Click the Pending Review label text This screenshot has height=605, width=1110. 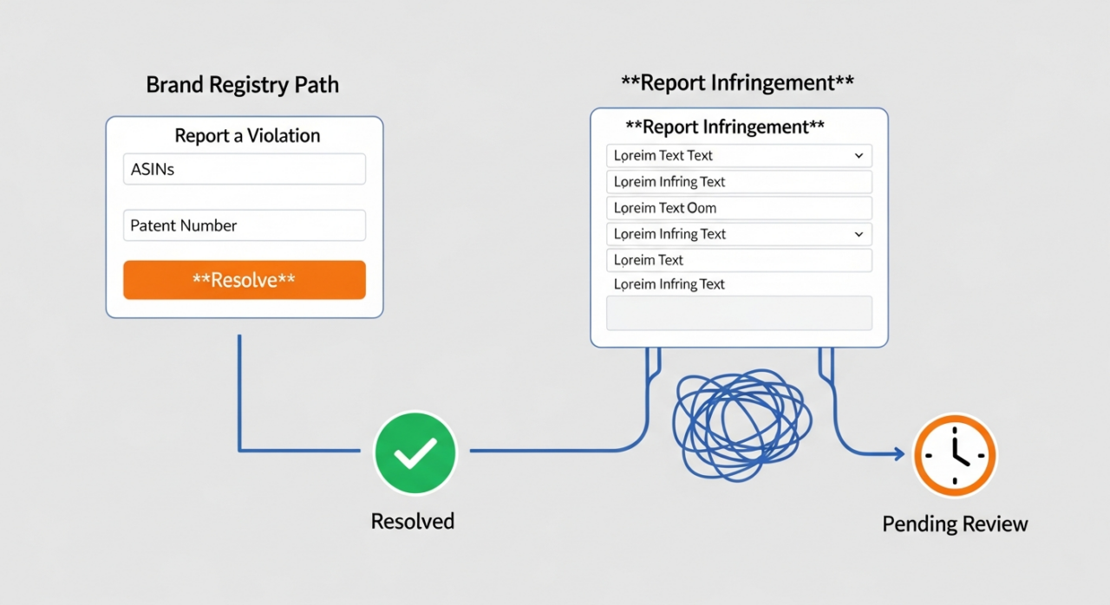point(955,524)
